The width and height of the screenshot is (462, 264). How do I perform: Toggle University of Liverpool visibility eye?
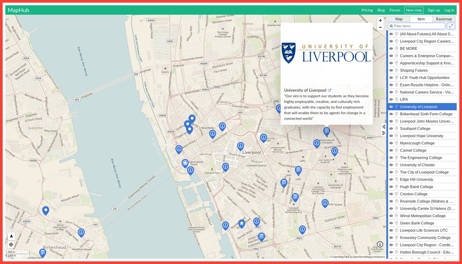point(391,107)
